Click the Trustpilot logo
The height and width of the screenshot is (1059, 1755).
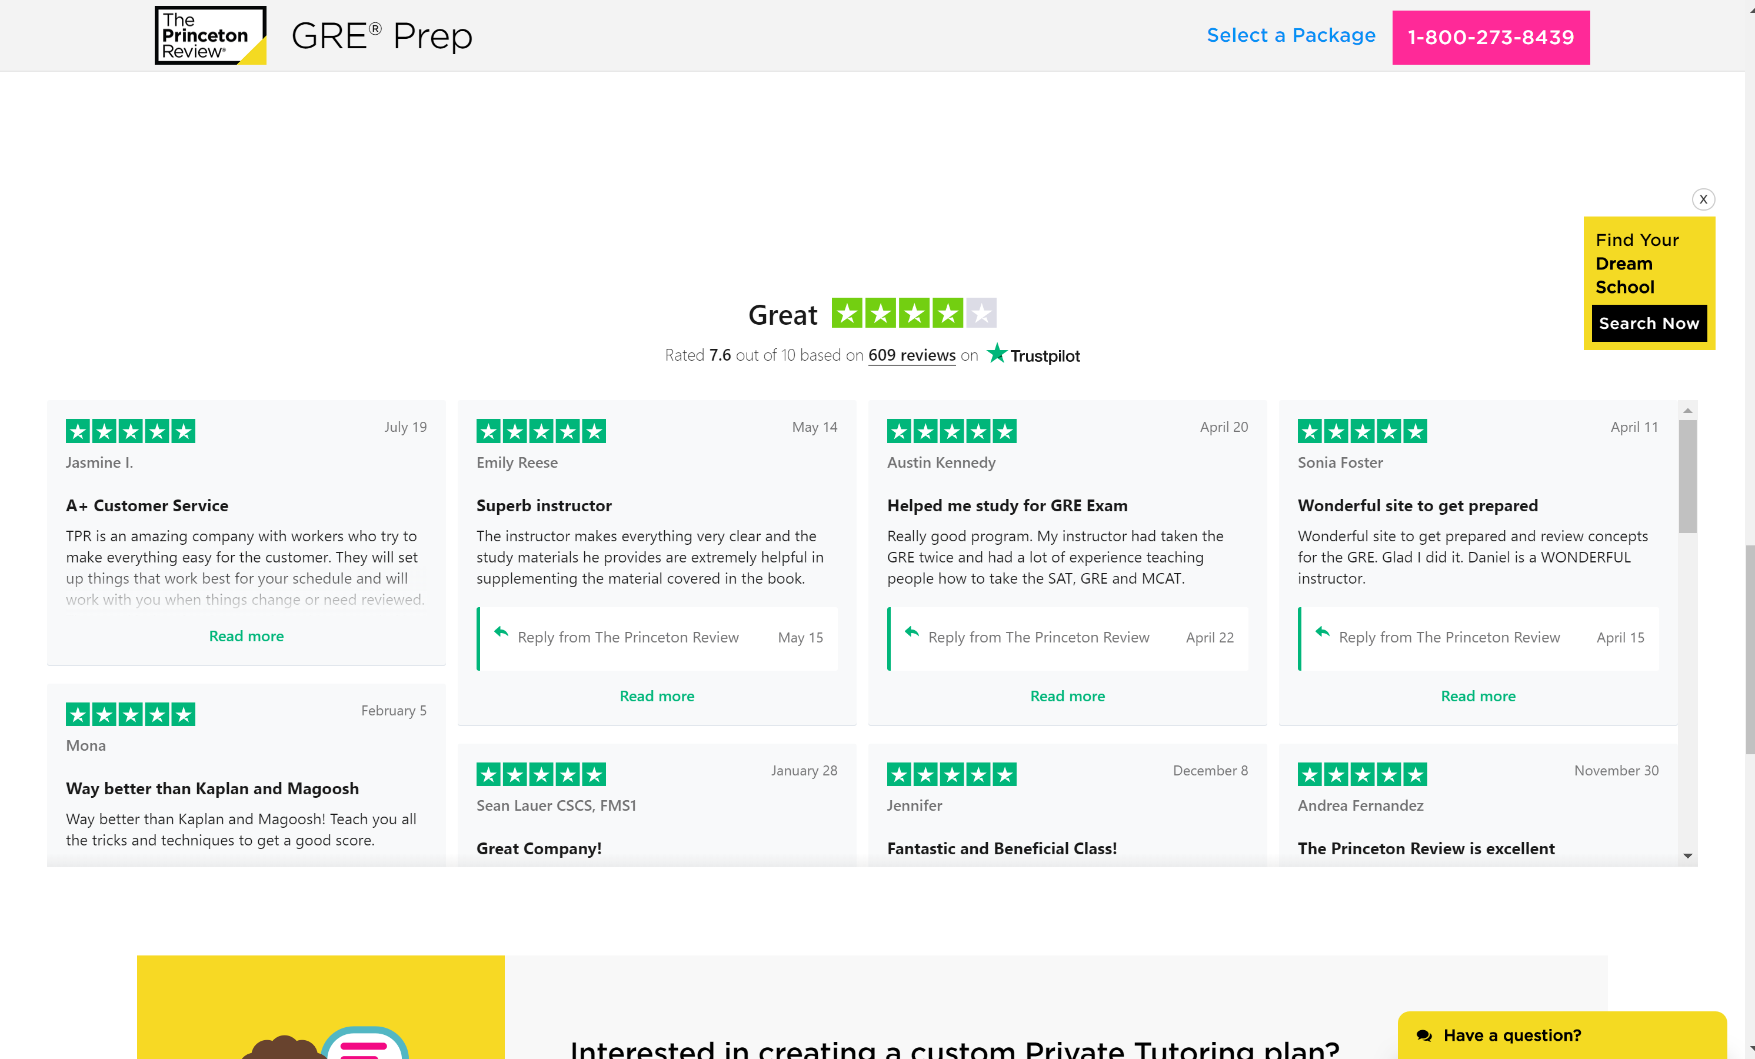pyautogui.click(x=1034, y=355)
